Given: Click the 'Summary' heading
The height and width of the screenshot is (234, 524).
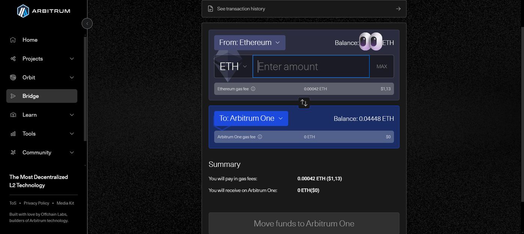Looking at the screenshot, I should click(225, 164).
